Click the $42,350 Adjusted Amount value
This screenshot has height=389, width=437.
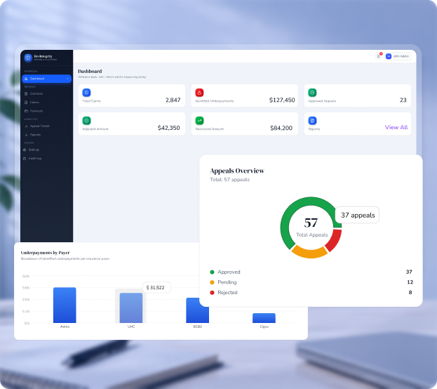coord(168,128)
